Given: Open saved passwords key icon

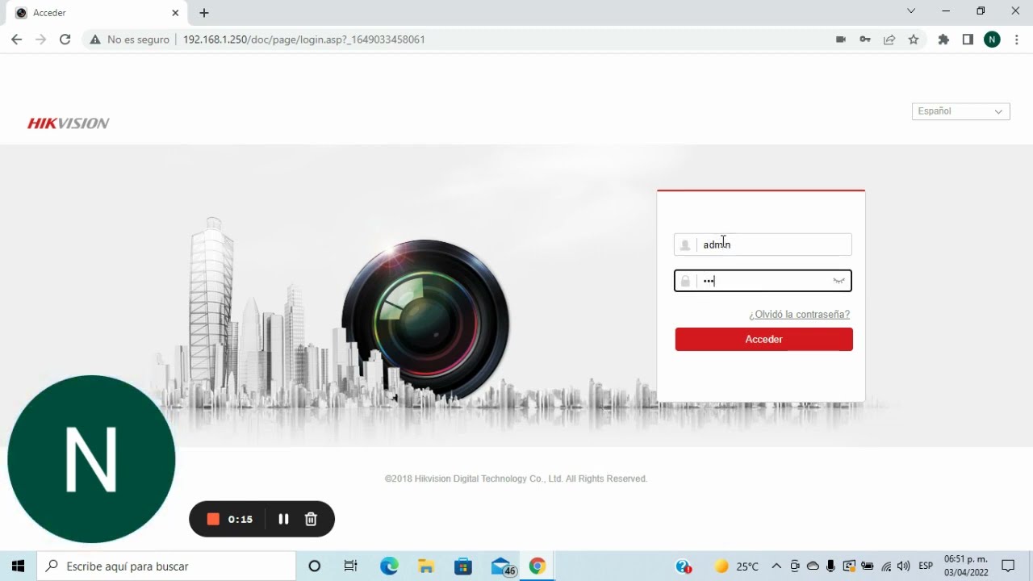Looking at the screenshot, I should click(x=865, y=40).
